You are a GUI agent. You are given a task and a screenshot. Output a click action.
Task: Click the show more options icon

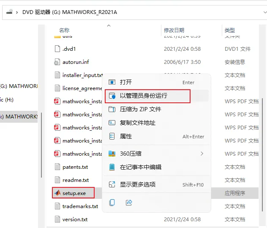(112, 184)
